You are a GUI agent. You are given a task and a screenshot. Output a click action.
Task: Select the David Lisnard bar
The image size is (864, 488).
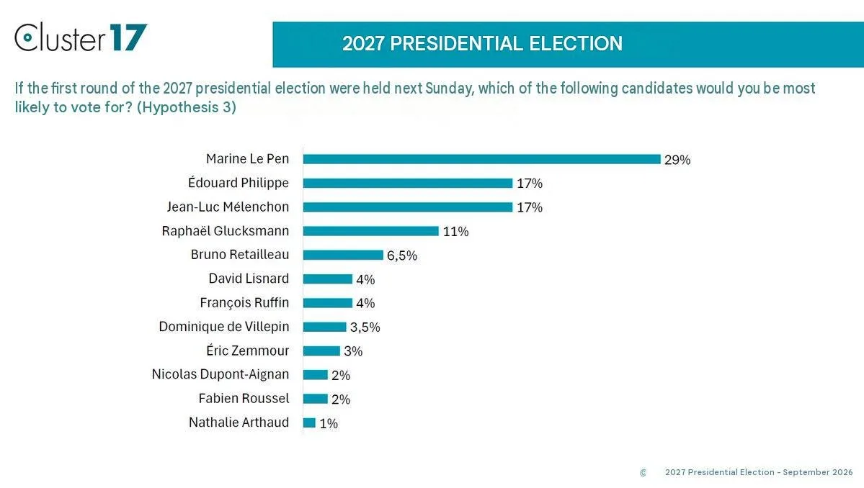328,279
